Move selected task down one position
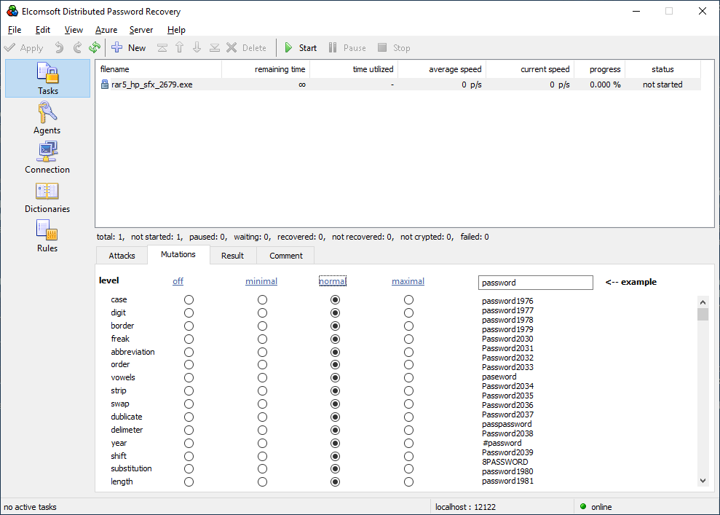This screenshot has width=720, height=515. click(x=197, y=48)
